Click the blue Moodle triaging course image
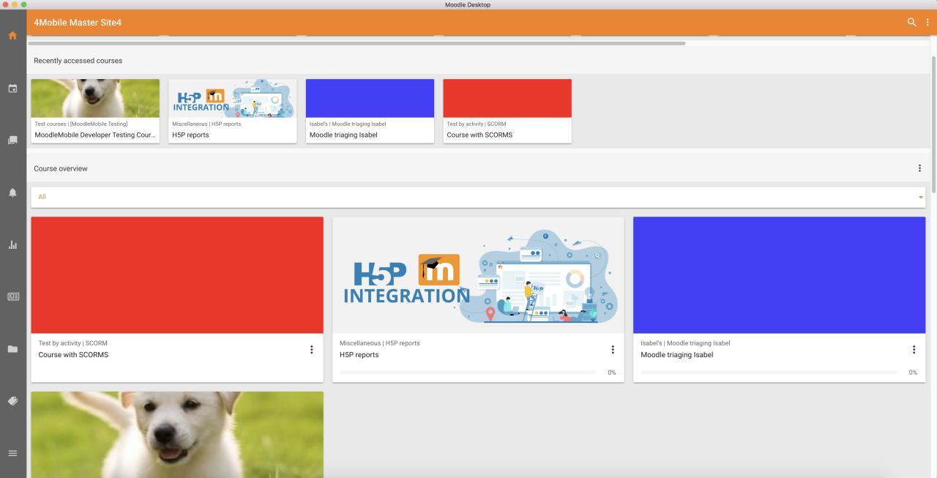Image resolution: width=937 pixels, height=478 pixels. pyautogui.click(x=779, y=275)
